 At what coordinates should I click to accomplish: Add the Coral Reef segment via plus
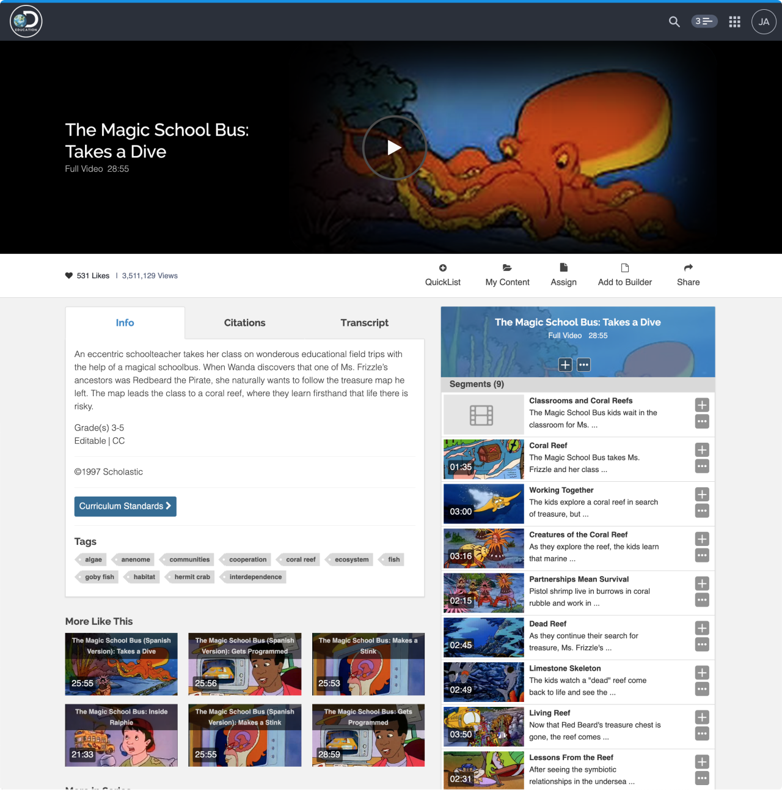[x=701, y=450]
